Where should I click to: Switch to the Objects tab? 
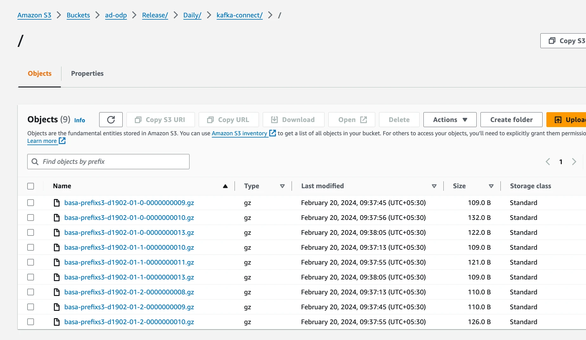coord(40,74)
